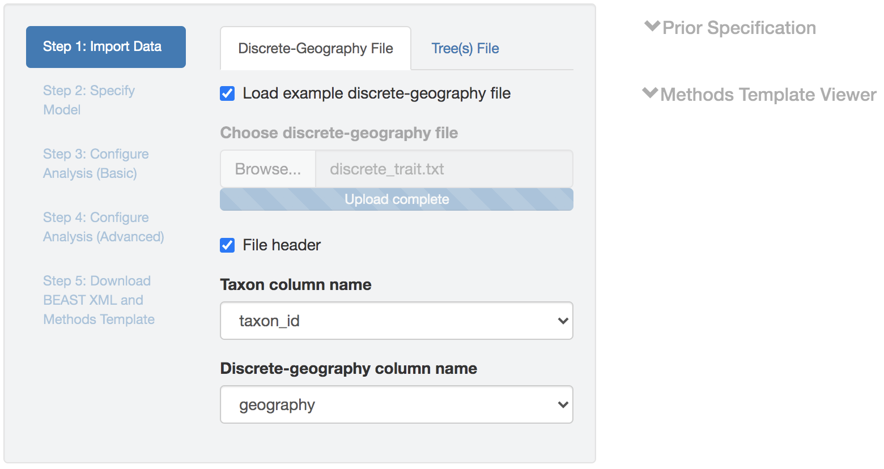Switch to the Tree(s) File tab
Screen dimensions: 884x469
(x=465, y=49)
